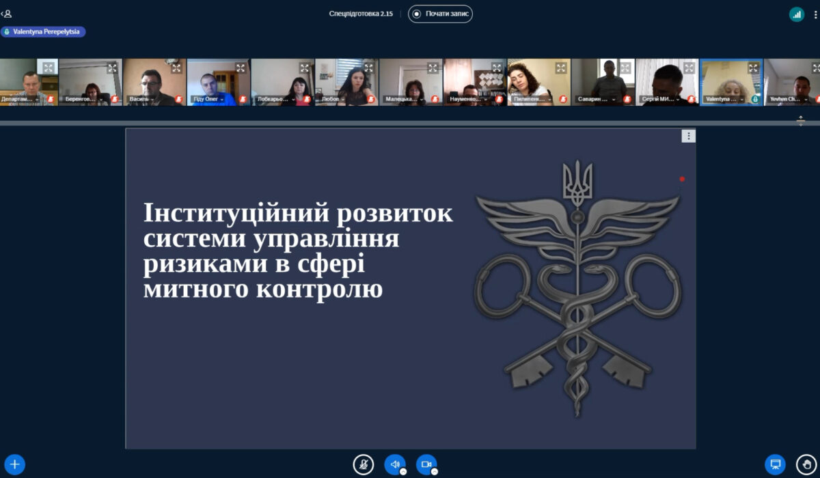
Task: Fullscreen the Гіду Олег webcam
Action: [x=241, y=68]
